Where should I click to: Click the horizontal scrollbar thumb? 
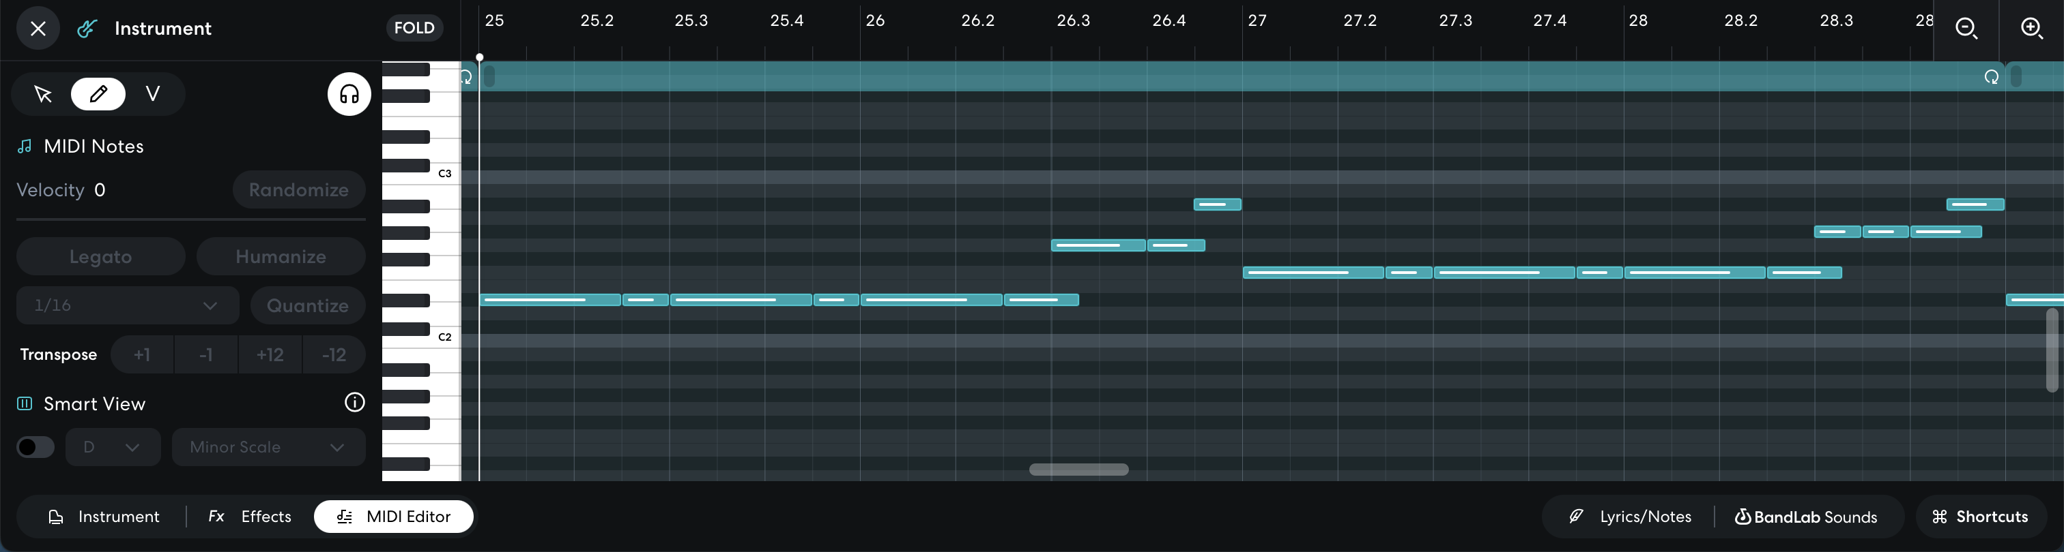pos(1078,470)
